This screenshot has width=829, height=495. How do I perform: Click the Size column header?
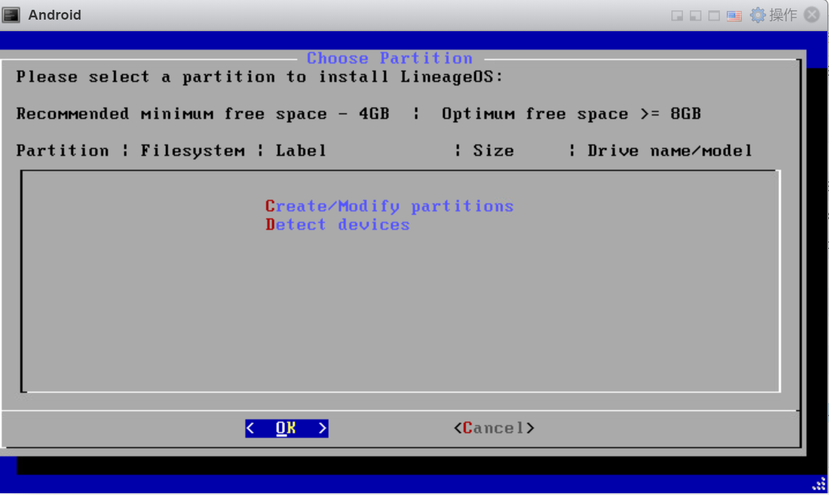pos(494,151)
